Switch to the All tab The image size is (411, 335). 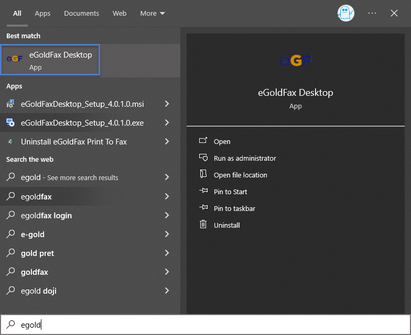17,14
